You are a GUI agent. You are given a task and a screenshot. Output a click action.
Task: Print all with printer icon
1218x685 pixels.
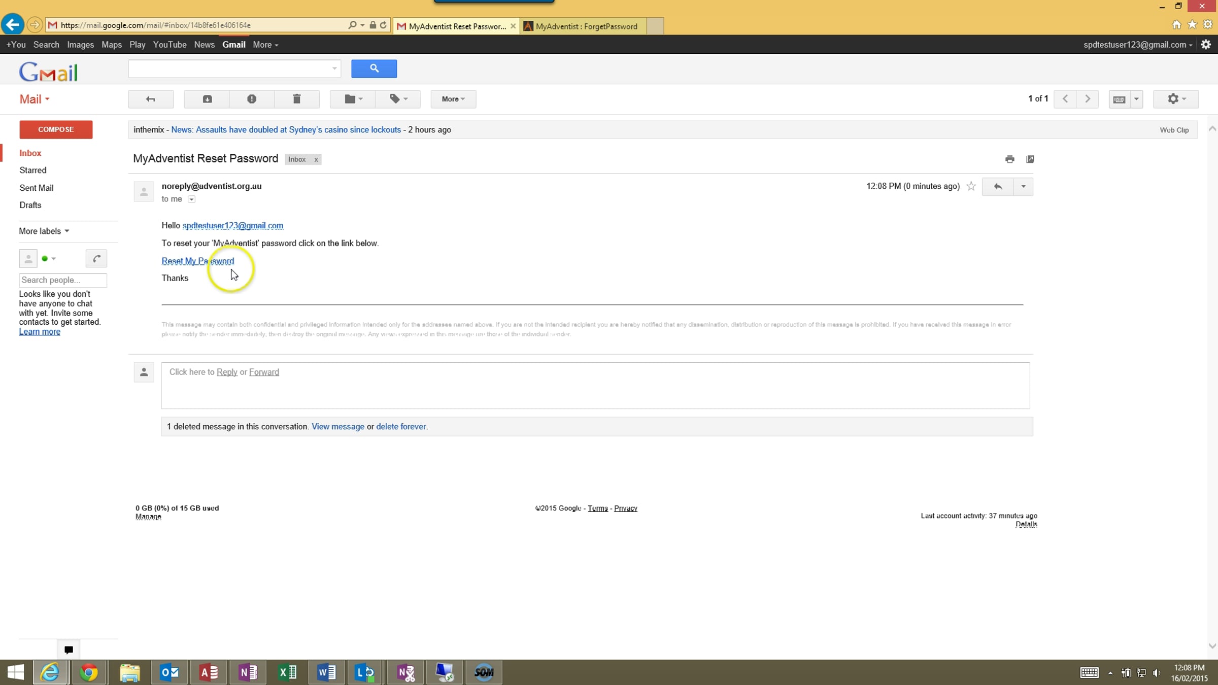click(x=1009, y=159)
